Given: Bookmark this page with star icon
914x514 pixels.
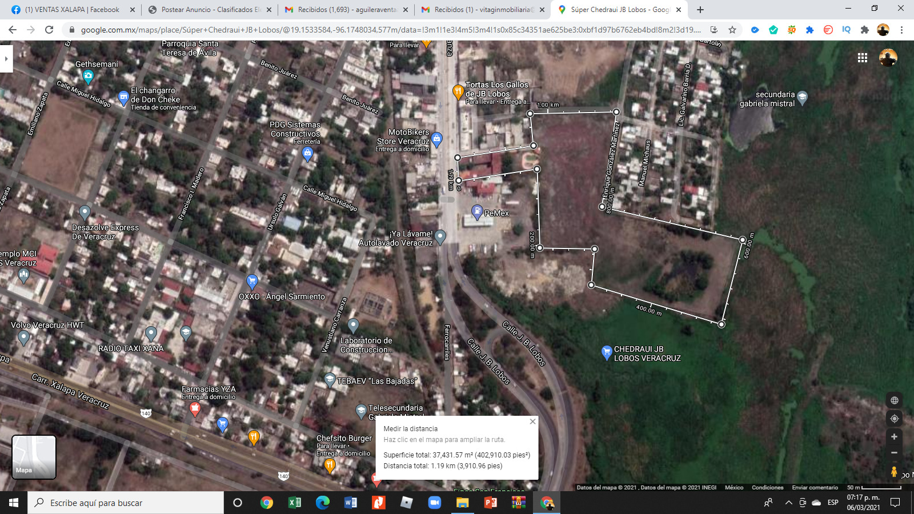Looking at the screenshot, I should [x=732, y=30].
